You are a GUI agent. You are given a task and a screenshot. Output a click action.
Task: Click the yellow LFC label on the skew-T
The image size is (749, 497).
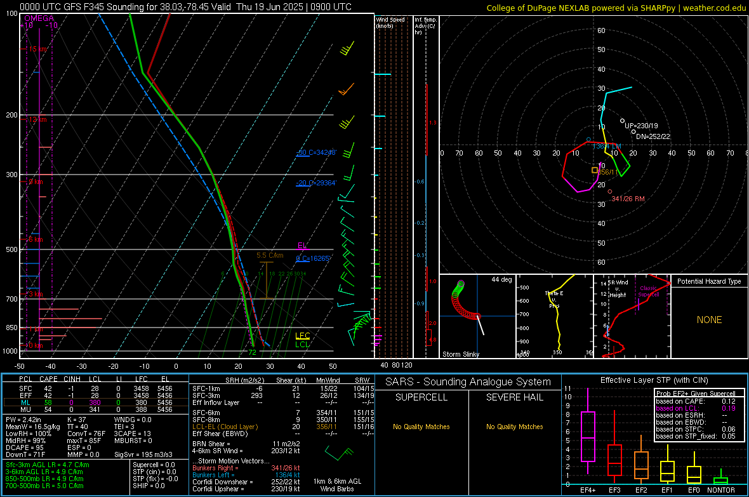click(302, 336)
